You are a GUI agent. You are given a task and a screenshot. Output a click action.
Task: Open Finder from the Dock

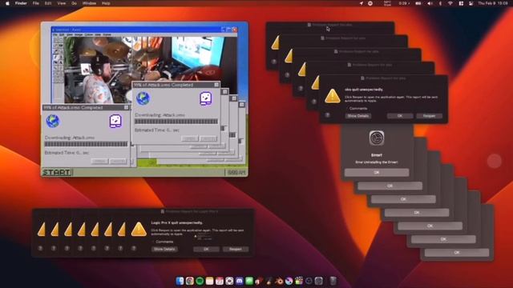click(x=180, y=281)
